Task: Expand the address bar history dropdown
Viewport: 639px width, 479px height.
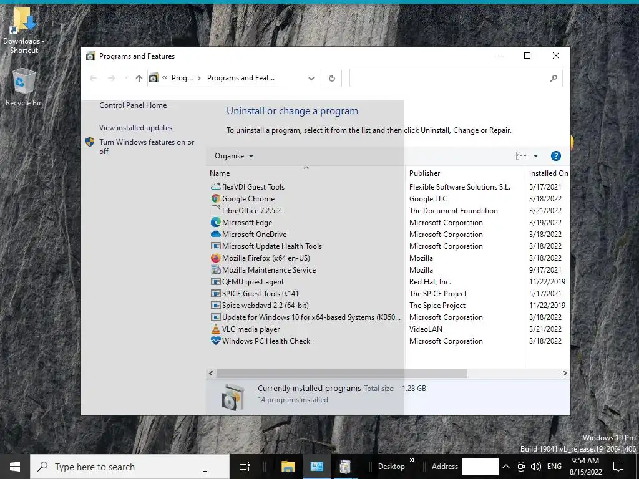Action: pyautogui.click(x=311, y=78)
